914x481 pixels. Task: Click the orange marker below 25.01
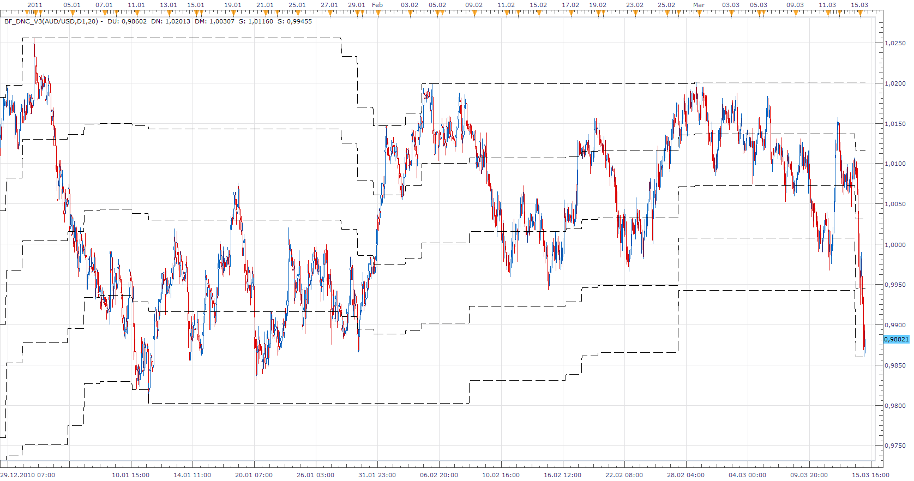297,13
